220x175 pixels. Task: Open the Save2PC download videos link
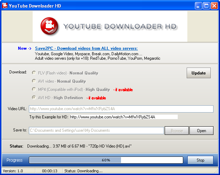click(86, 48)
